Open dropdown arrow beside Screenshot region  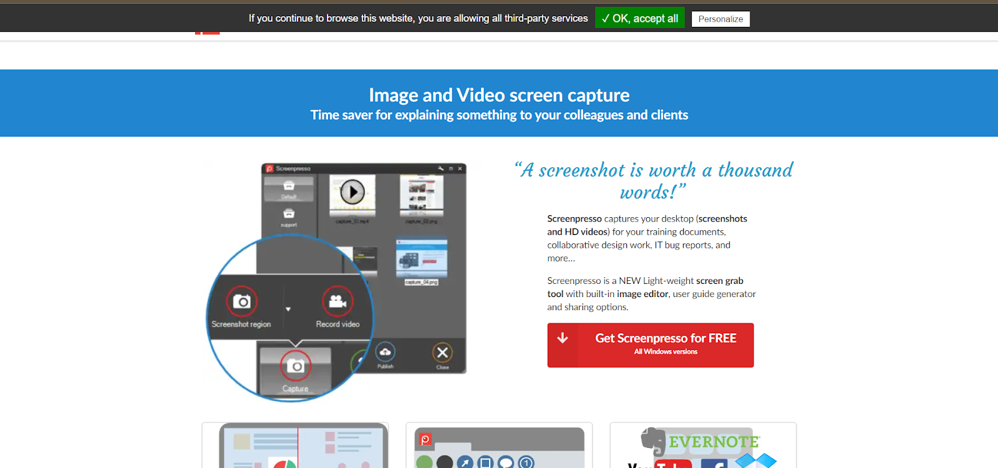[x=288, y=309]
